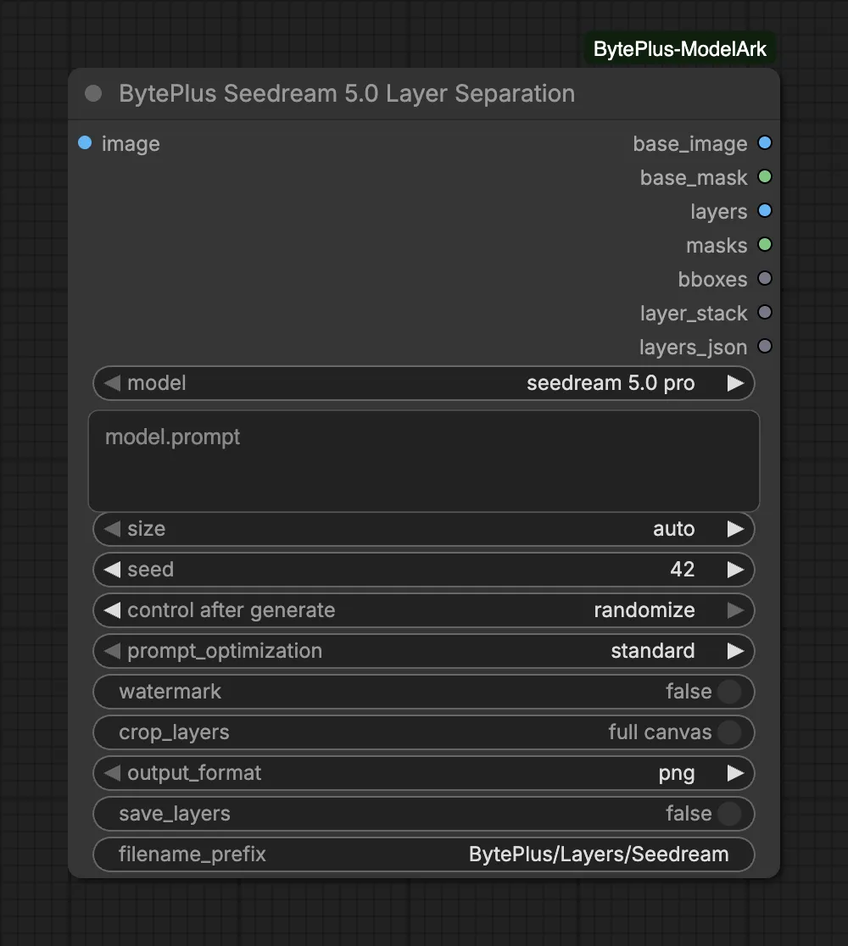Select the next model with the right arrow
This screenshot has width=848, height=946.
click(735, 383)
